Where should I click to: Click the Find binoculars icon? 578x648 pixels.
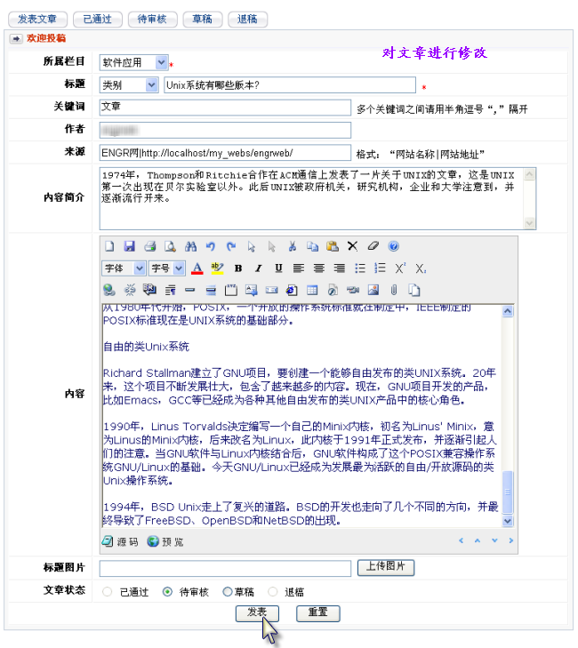189,246
